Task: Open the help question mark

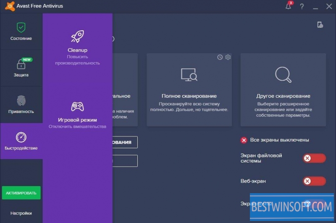Action: tap(302, 6)
